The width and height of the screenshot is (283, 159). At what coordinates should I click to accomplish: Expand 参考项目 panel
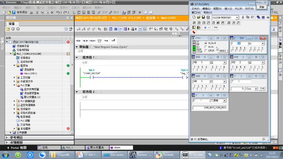(7, 137)
